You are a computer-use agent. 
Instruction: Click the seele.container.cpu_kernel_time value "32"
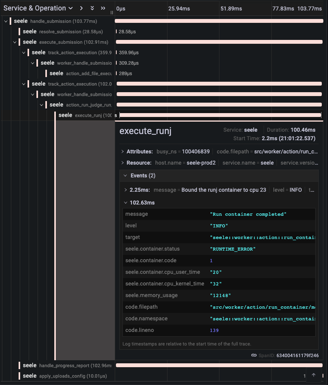(x=216, y=284)
